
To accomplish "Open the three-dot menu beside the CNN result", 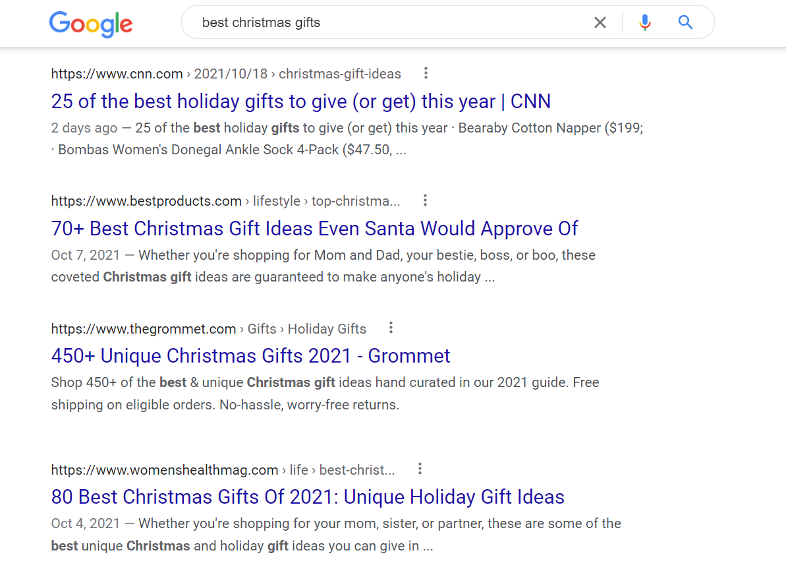I will (x=426, y=73).
